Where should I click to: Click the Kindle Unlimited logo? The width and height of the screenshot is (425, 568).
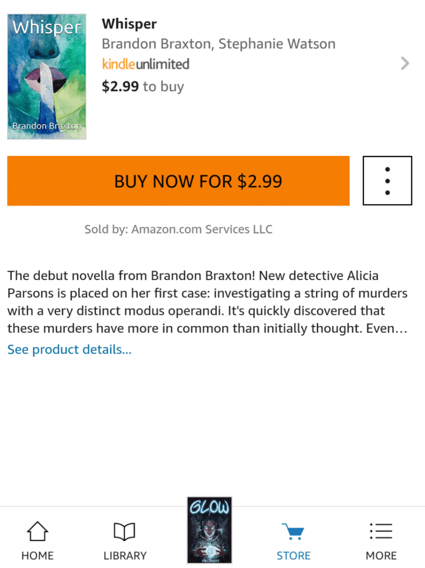coord(146,64)
